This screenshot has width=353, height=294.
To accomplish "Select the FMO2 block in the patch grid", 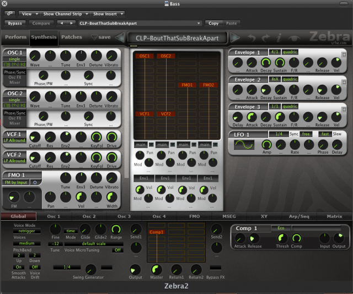I will tap(208, 85).
